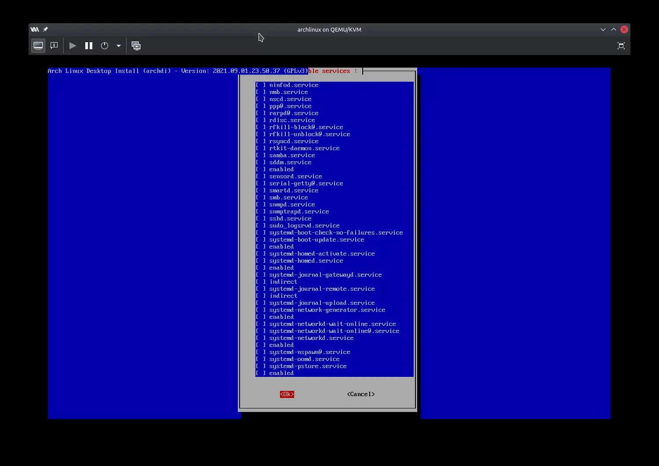
Task: Open the manage VM snapshots icon
Action: click(136, 46)
